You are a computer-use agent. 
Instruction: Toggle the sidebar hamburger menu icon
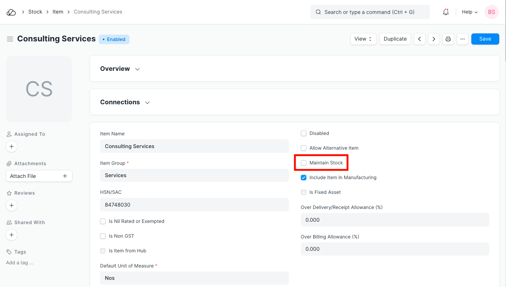click(10, 39)
